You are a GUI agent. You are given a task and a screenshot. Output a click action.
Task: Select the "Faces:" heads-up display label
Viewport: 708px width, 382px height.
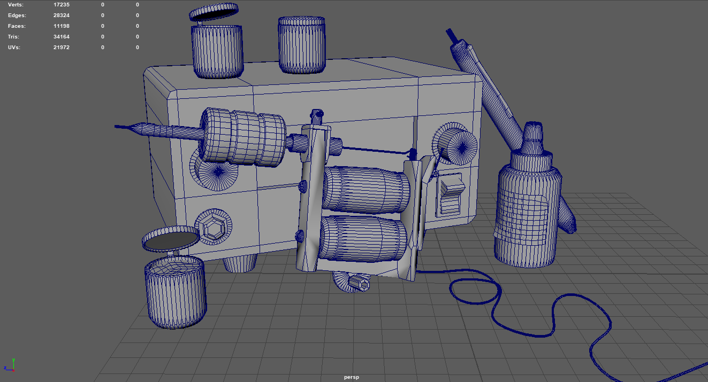[x=17, y=26]
